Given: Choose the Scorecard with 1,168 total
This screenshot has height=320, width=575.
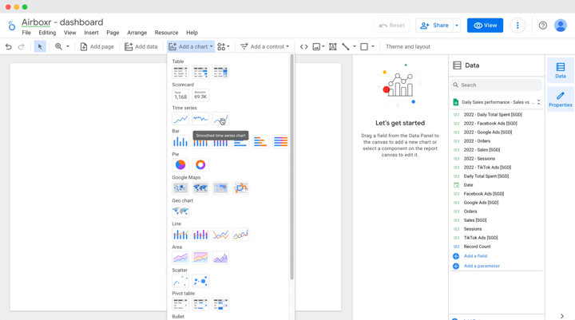Looking at the screenshot, I should tap(180, 95).
